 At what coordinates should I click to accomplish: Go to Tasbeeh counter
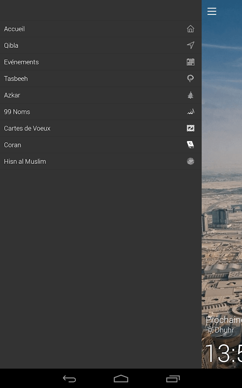point(101,79)
